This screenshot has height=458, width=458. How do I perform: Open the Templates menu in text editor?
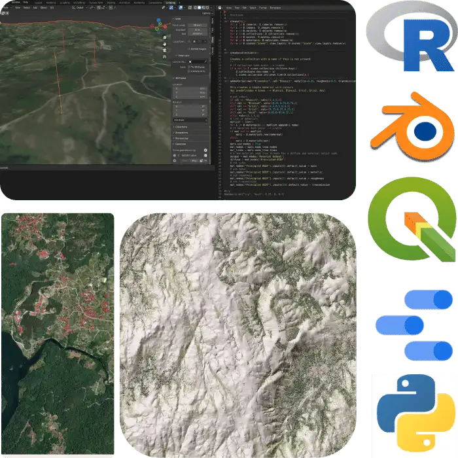[x=275, y=8]
